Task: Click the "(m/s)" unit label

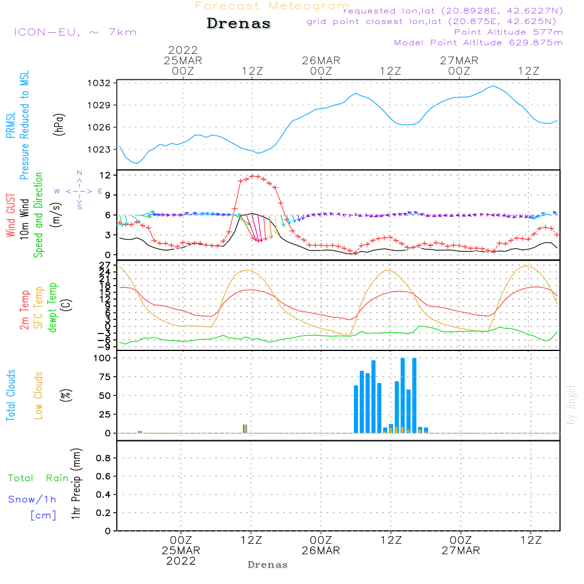Action: 56,215
